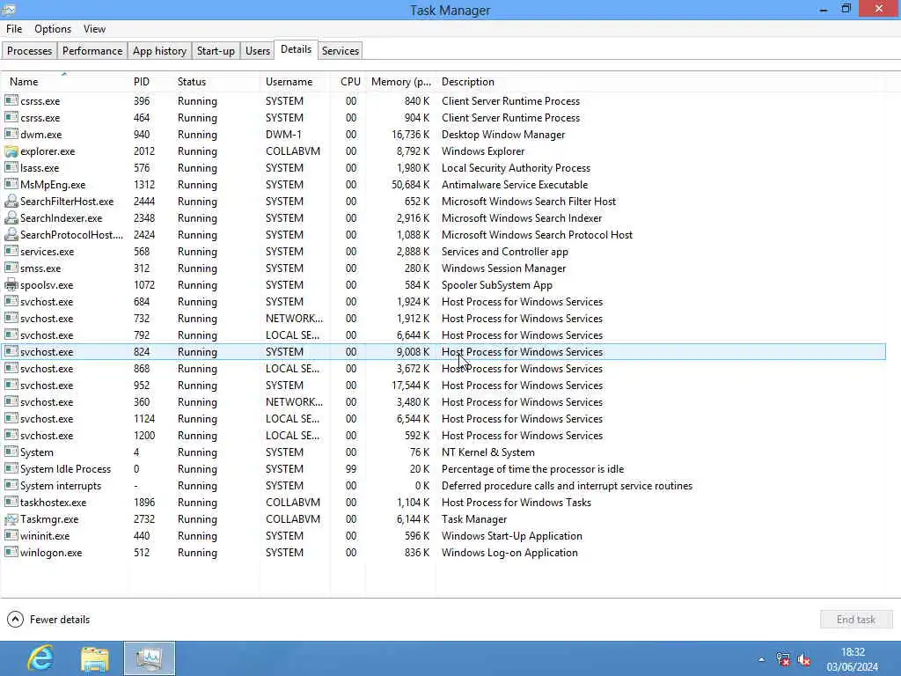Select the csrss.exe row with PID 464
901x676 pixels.
tap(443, 117)
